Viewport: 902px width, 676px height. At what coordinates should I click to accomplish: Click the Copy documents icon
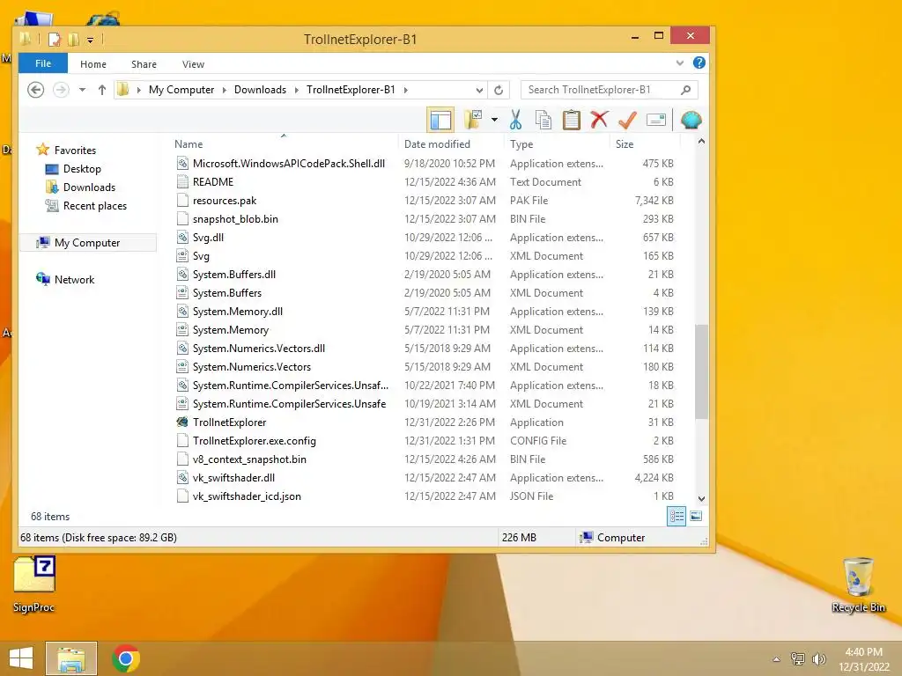(x=543, y=120)
